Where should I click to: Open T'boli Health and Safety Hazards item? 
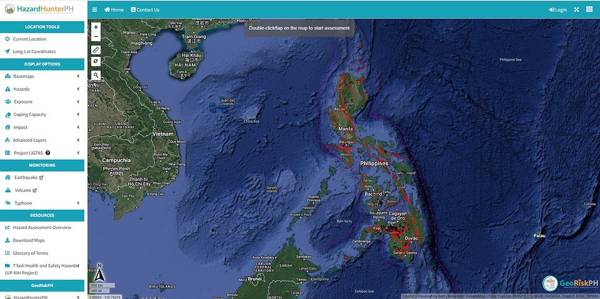pos(42,269)
